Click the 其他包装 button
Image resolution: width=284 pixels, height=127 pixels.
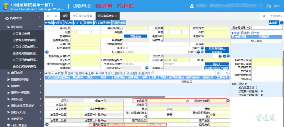coord(136,36)
